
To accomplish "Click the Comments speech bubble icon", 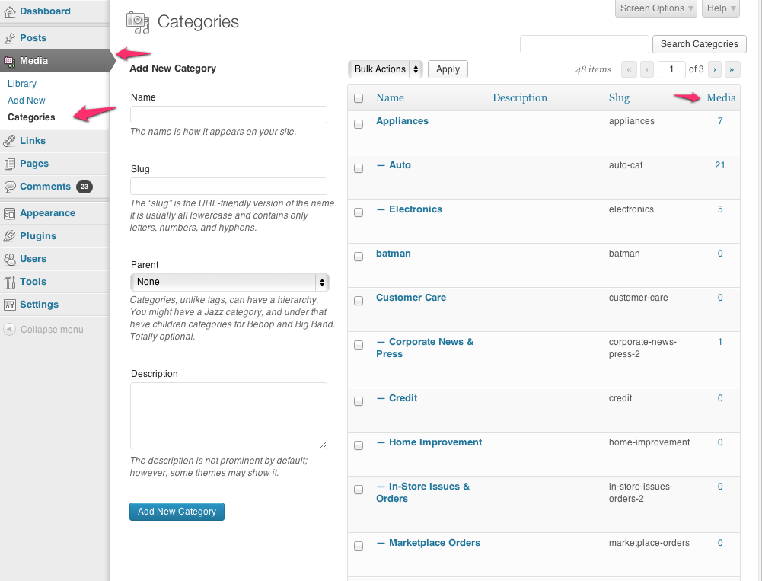I will [x=10, y=187].
